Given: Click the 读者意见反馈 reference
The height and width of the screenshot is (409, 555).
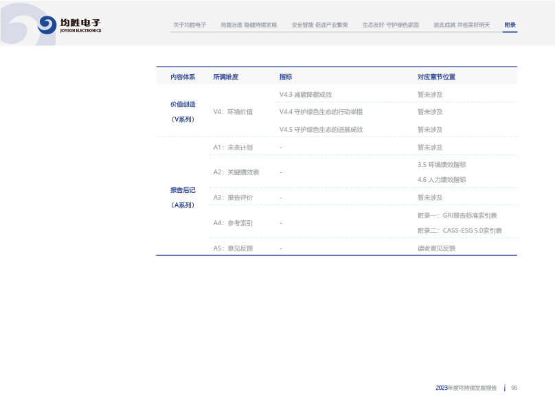Looking at the screenshot, I should (x=436, y=248).
